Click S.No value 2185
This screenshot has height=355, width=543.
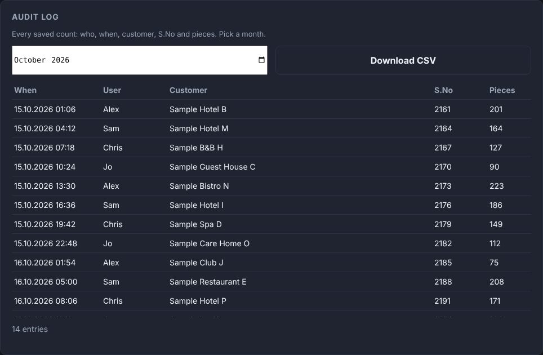click(443, 263)
